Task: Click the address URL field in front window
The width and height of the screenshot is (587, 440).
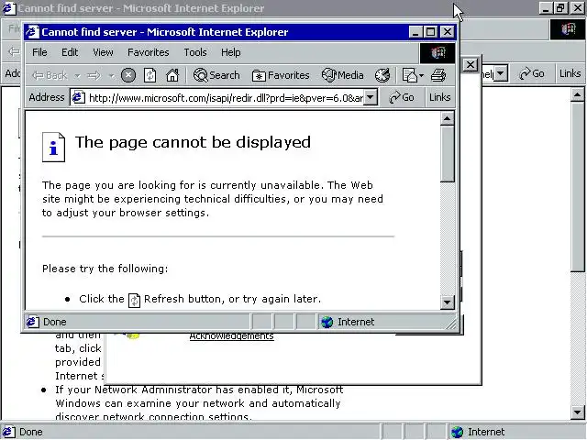Action: 226,98
